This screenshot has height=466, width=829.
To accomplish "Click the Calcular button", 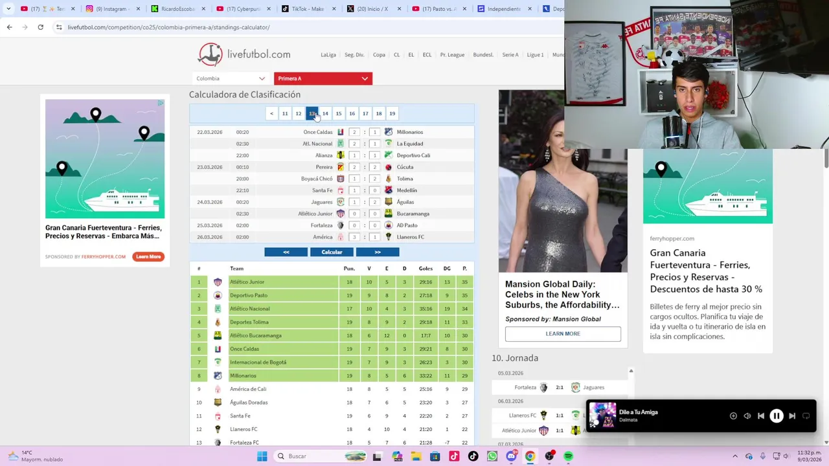I will [x=332, y=252].
